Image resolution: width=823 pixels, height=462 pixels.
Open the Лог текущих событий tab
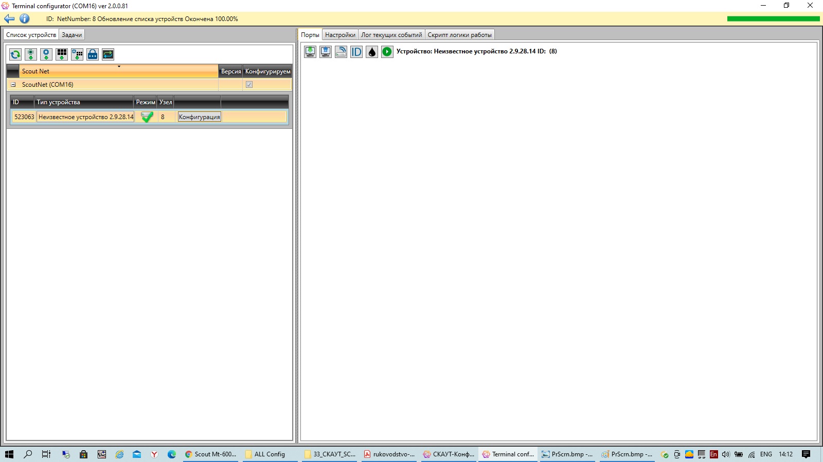(x=391, y=35)
